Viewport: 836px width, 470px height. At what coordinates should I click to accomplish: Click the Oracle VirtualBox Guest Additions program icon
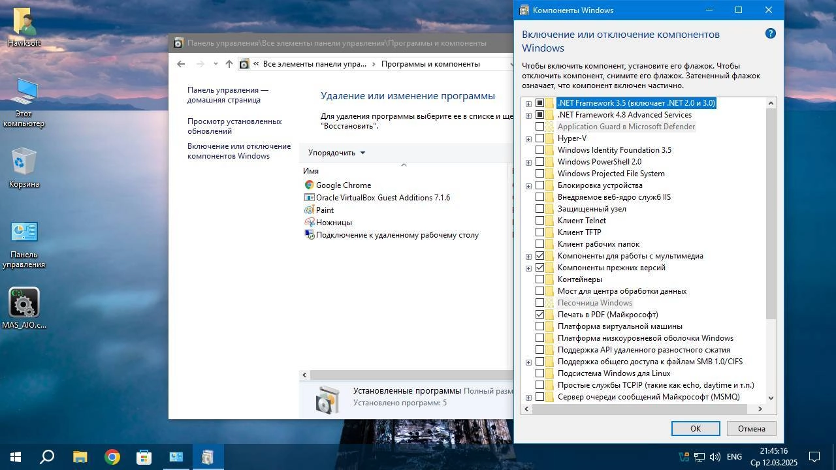310,197
